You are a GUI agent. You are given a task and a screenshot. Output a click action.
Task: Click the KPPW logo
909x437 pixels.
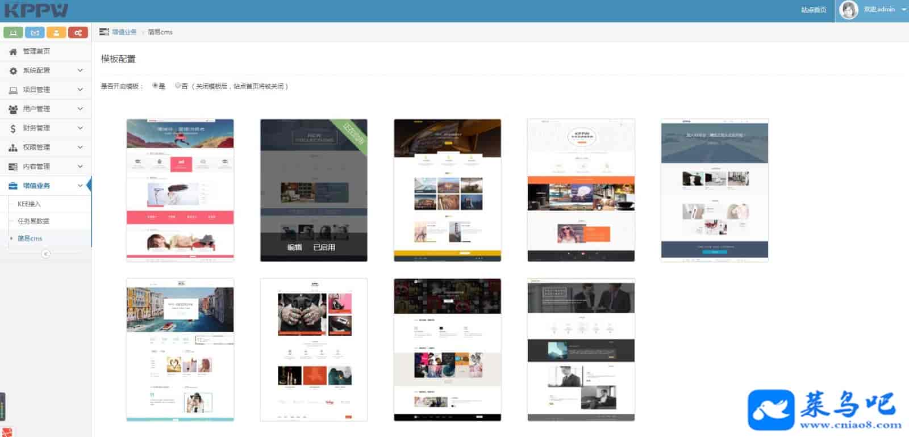click(x=36, y=10)
